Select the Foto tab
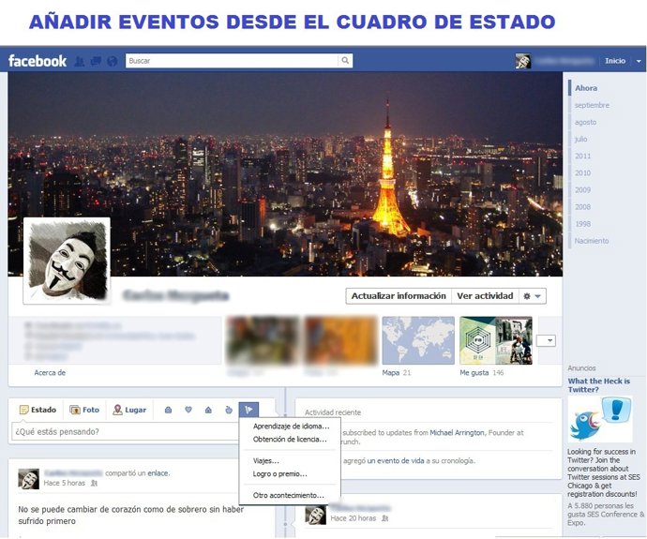 (84, 410)
